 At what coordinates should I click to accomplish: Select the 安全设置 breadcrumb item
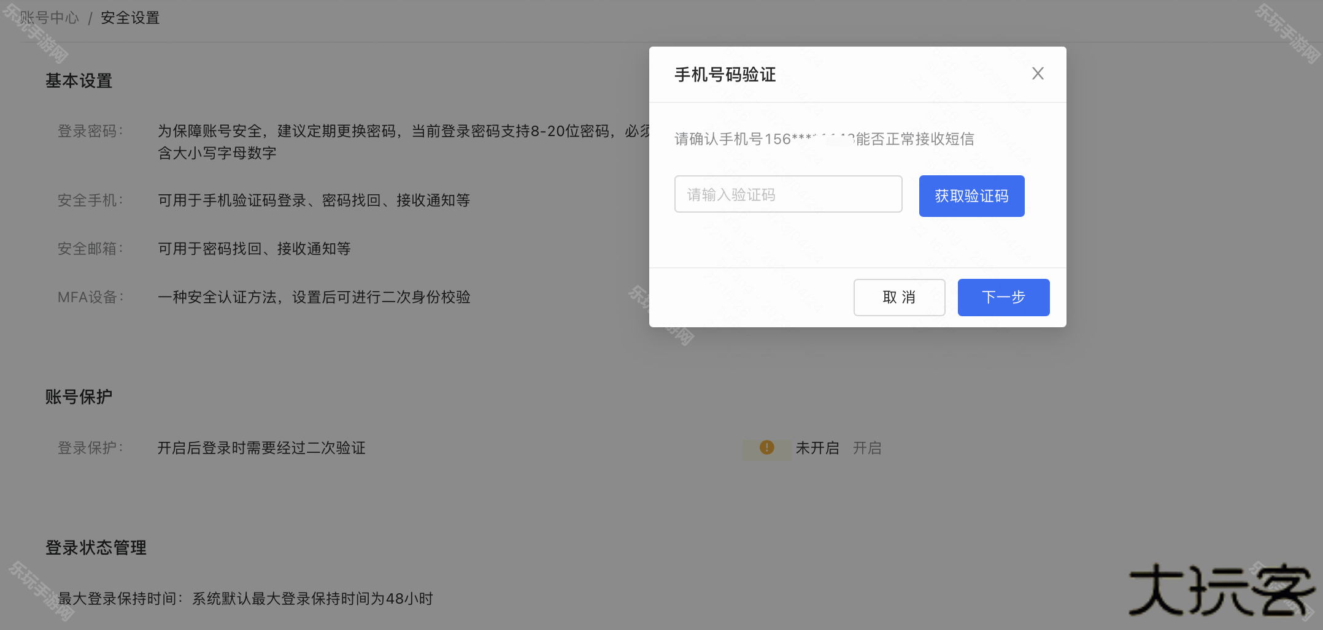click(x=130, y=18)
